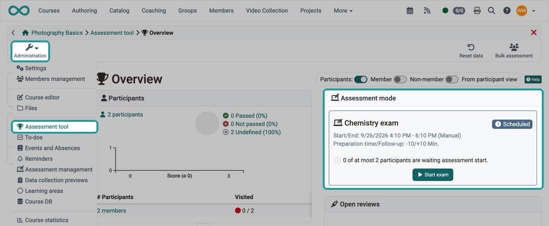The image size is (549, 226).
Task: Start the Chemistry exam
Action: (x=433, y=175)
